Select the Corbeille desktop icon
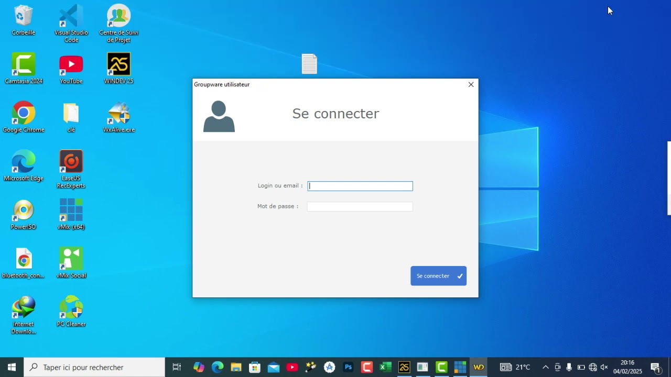Image resolution: width=671 pixels, height=377 pixels. (x=24, y=21)
